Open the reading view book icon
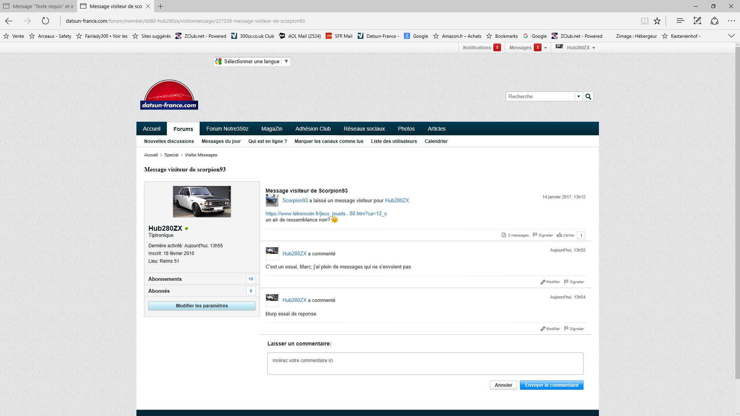 [645, 21]
